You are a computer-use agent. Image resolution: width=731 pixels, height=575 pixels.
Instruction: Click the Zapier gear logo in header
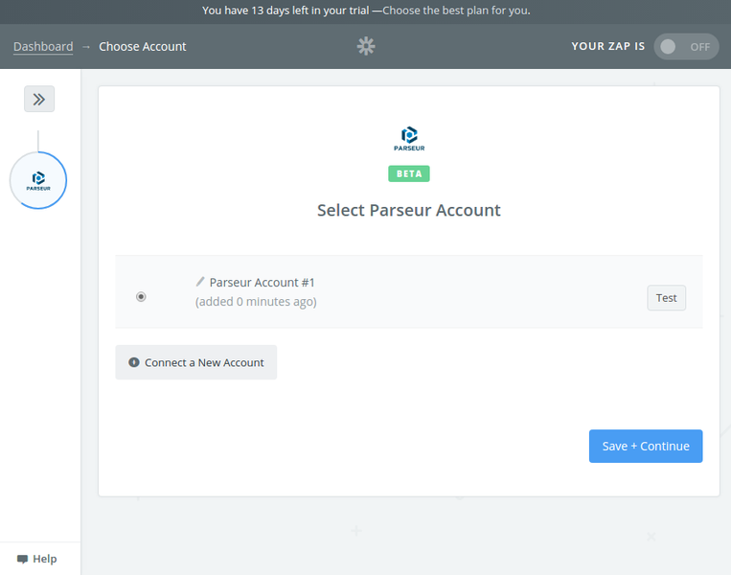point(366,46)
